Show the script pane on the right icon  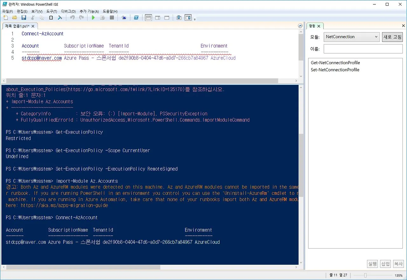click(158, 18)
